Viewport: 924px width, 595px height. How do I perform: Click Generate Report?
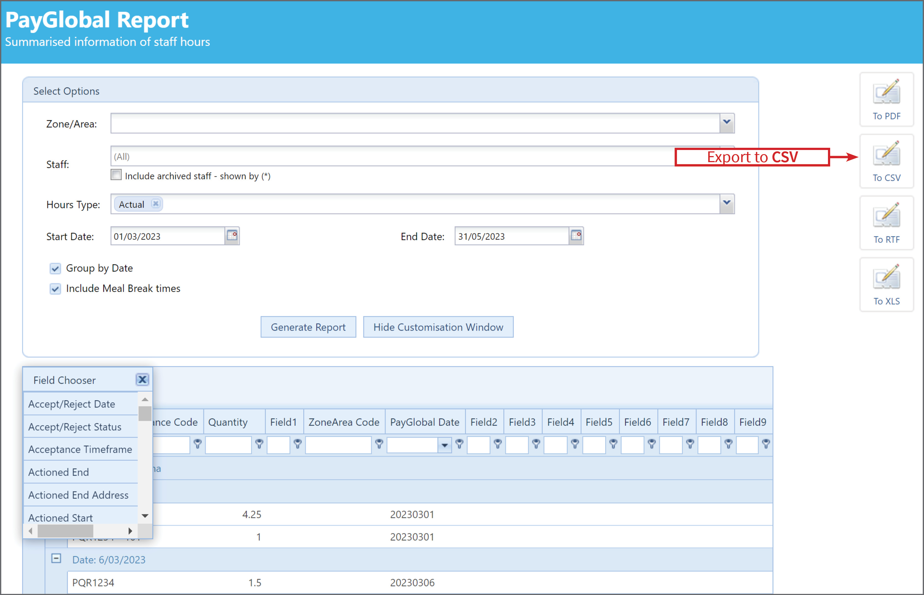click(x=308, y=327)
